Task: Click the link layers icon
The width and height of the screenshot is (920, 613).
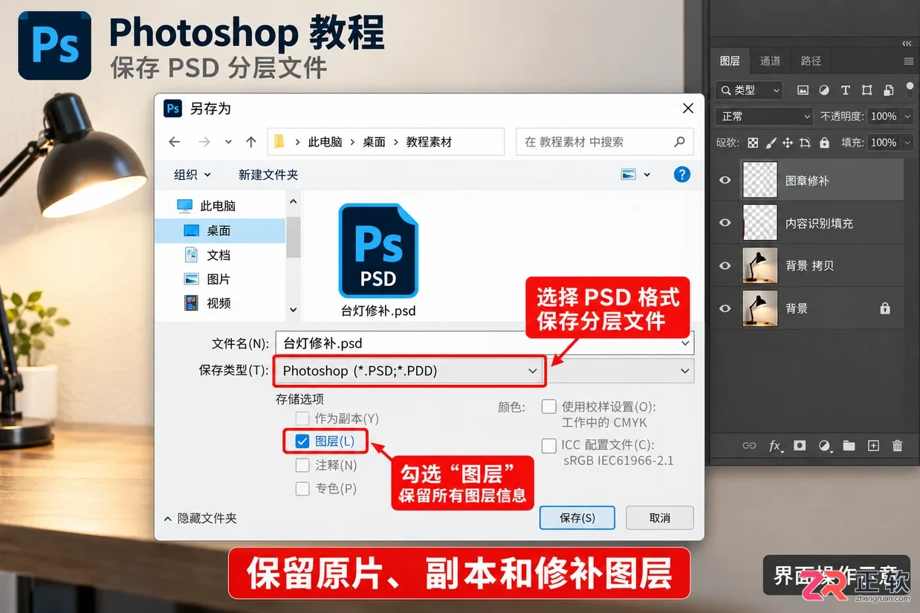Action: point(749,446)
